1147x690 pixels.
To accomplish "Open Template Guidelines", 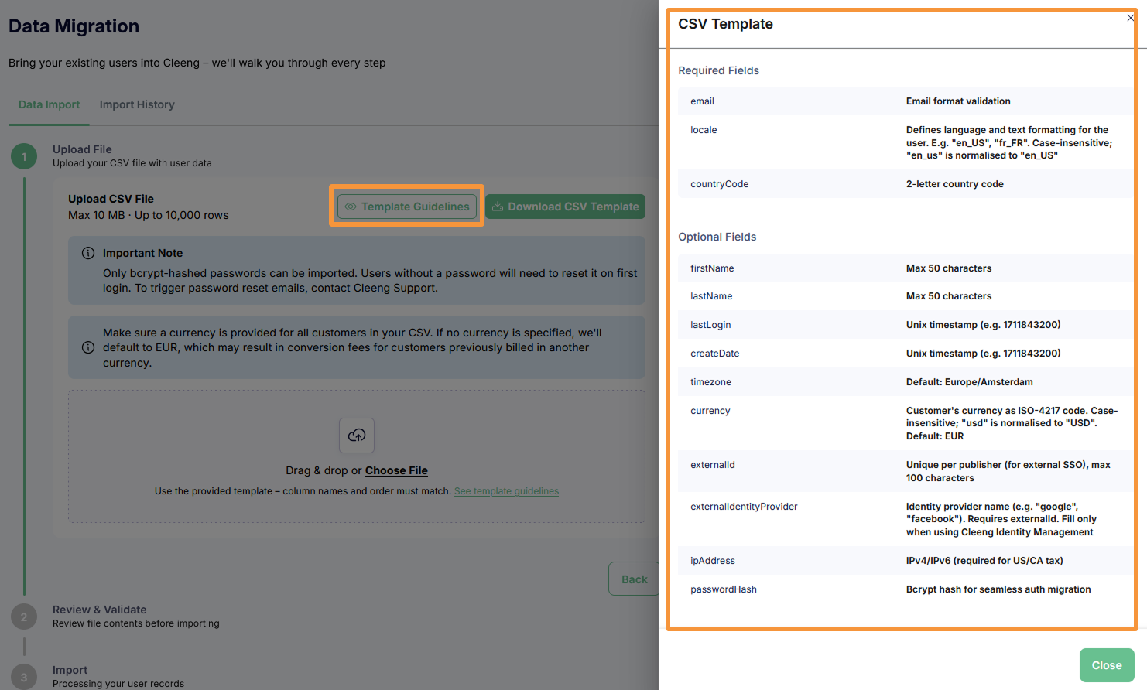I will (x=407, y=207).
